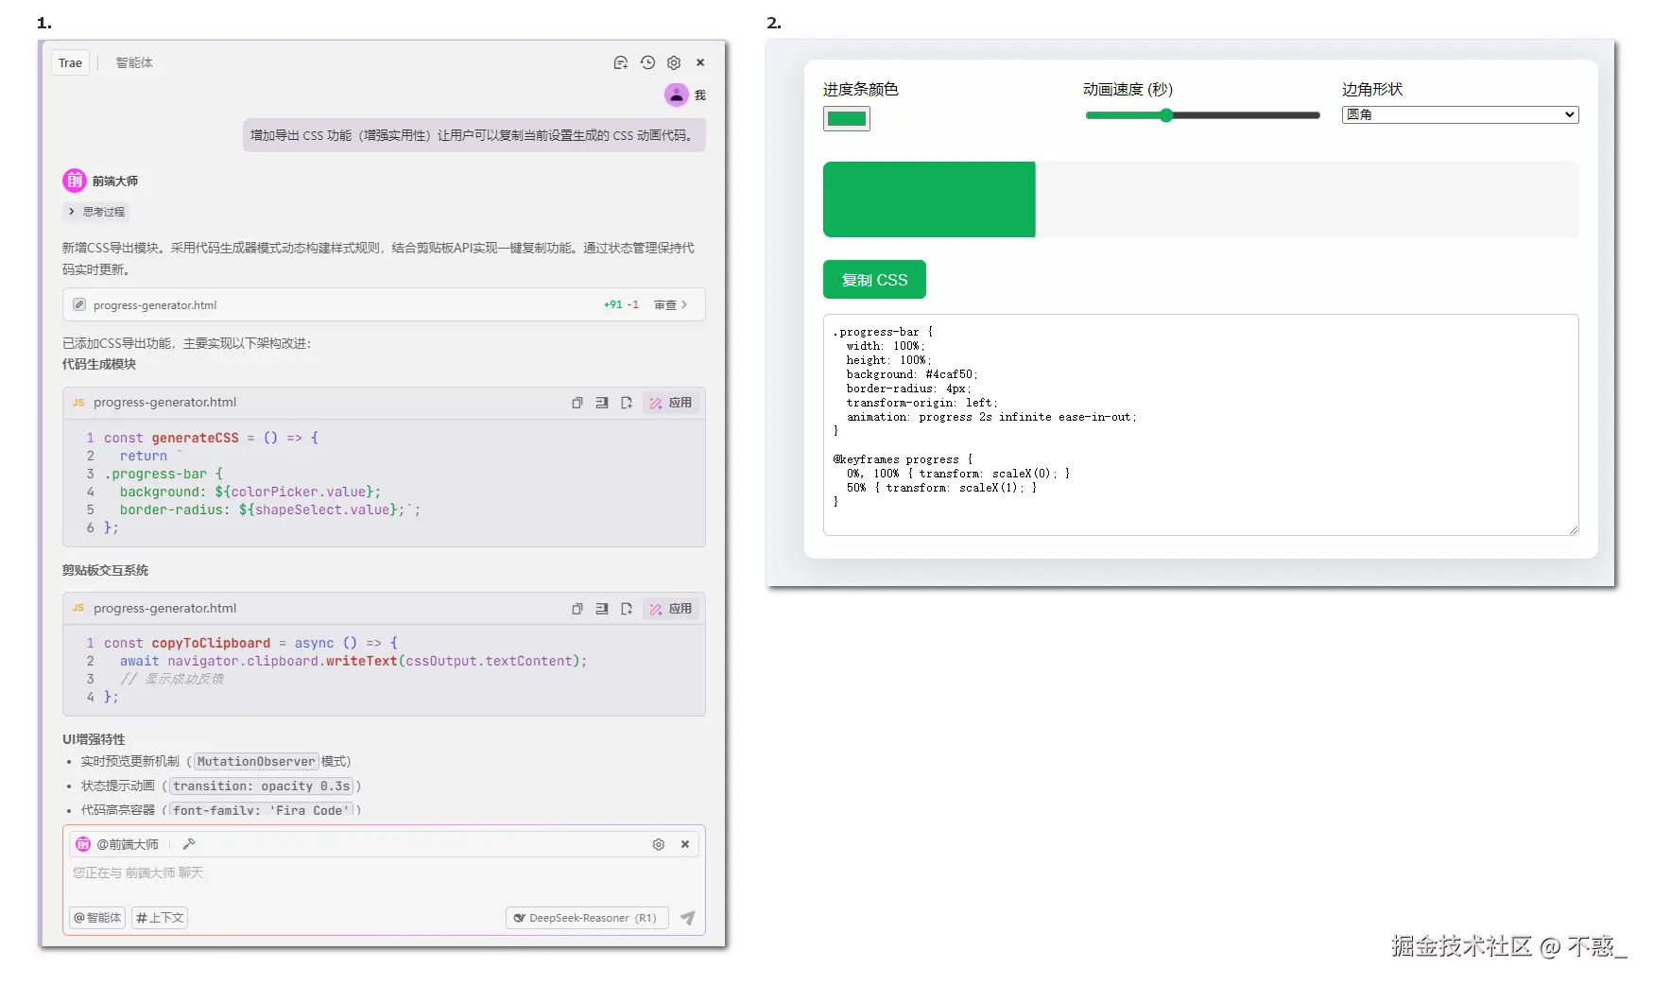The width and height of the screenshot is (1653, 985).
Task: Add generateCSS snippet to new file icon
Action: click(627, 403)
